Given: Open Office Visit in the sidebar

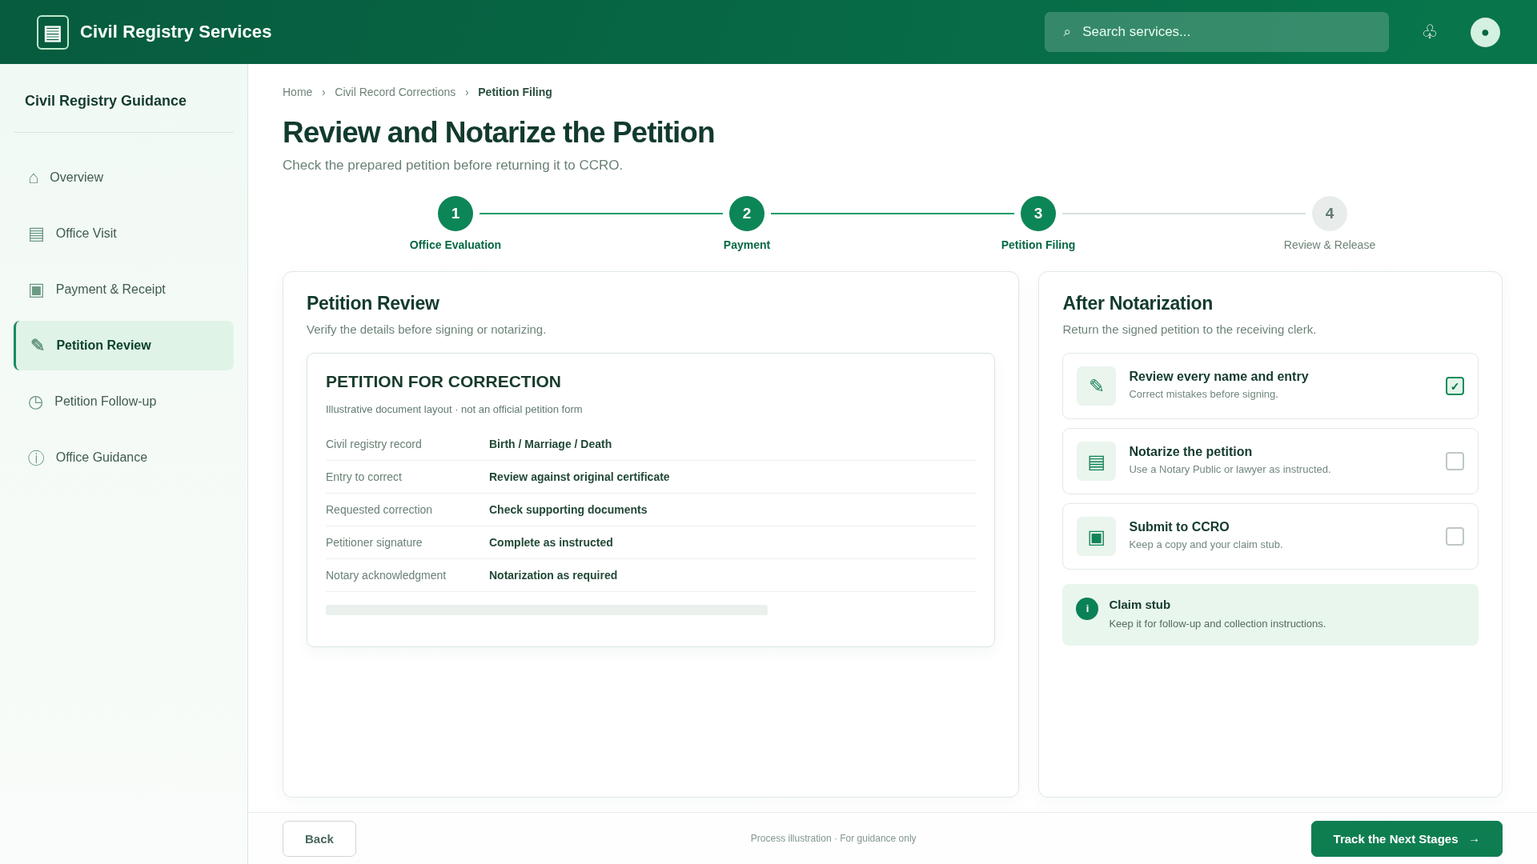Looking at the screenshot, I should tap(124, 234).
